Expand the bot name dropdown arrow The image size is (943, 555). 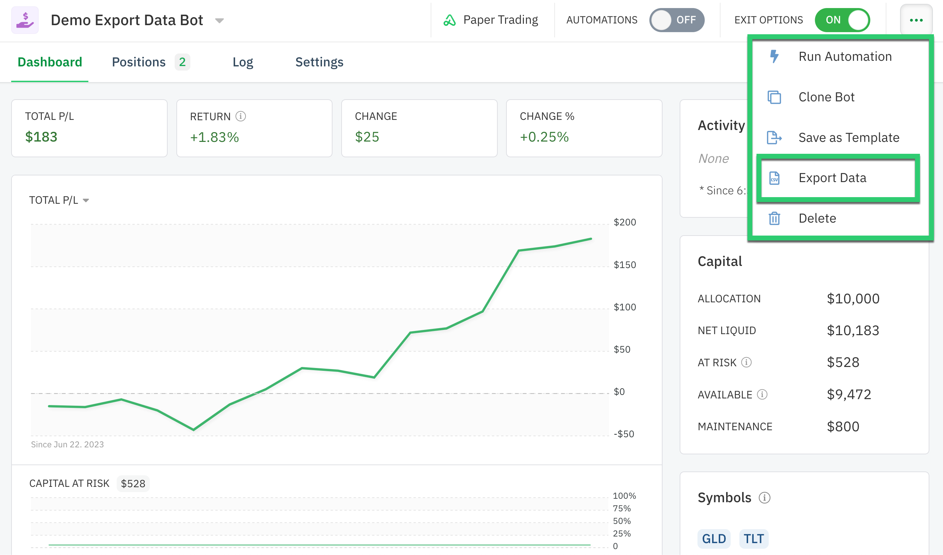pyautogui.click(x=220, y=21)
